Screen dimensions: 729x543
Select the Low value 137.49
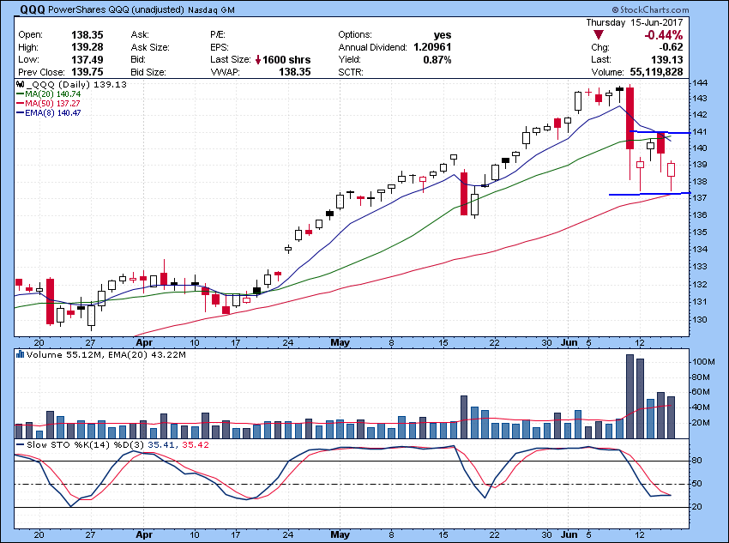pyautogui.click(x=87, y=59)
